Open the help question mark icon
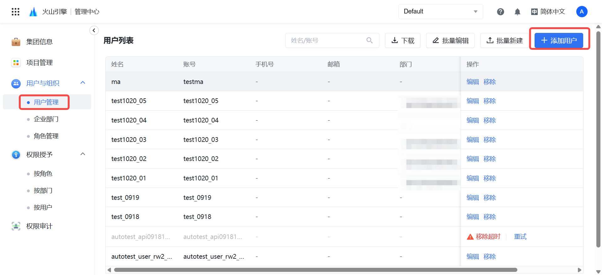Image resolution: width=602 pixels, height=275 pixels. click(x=500, y=12)
